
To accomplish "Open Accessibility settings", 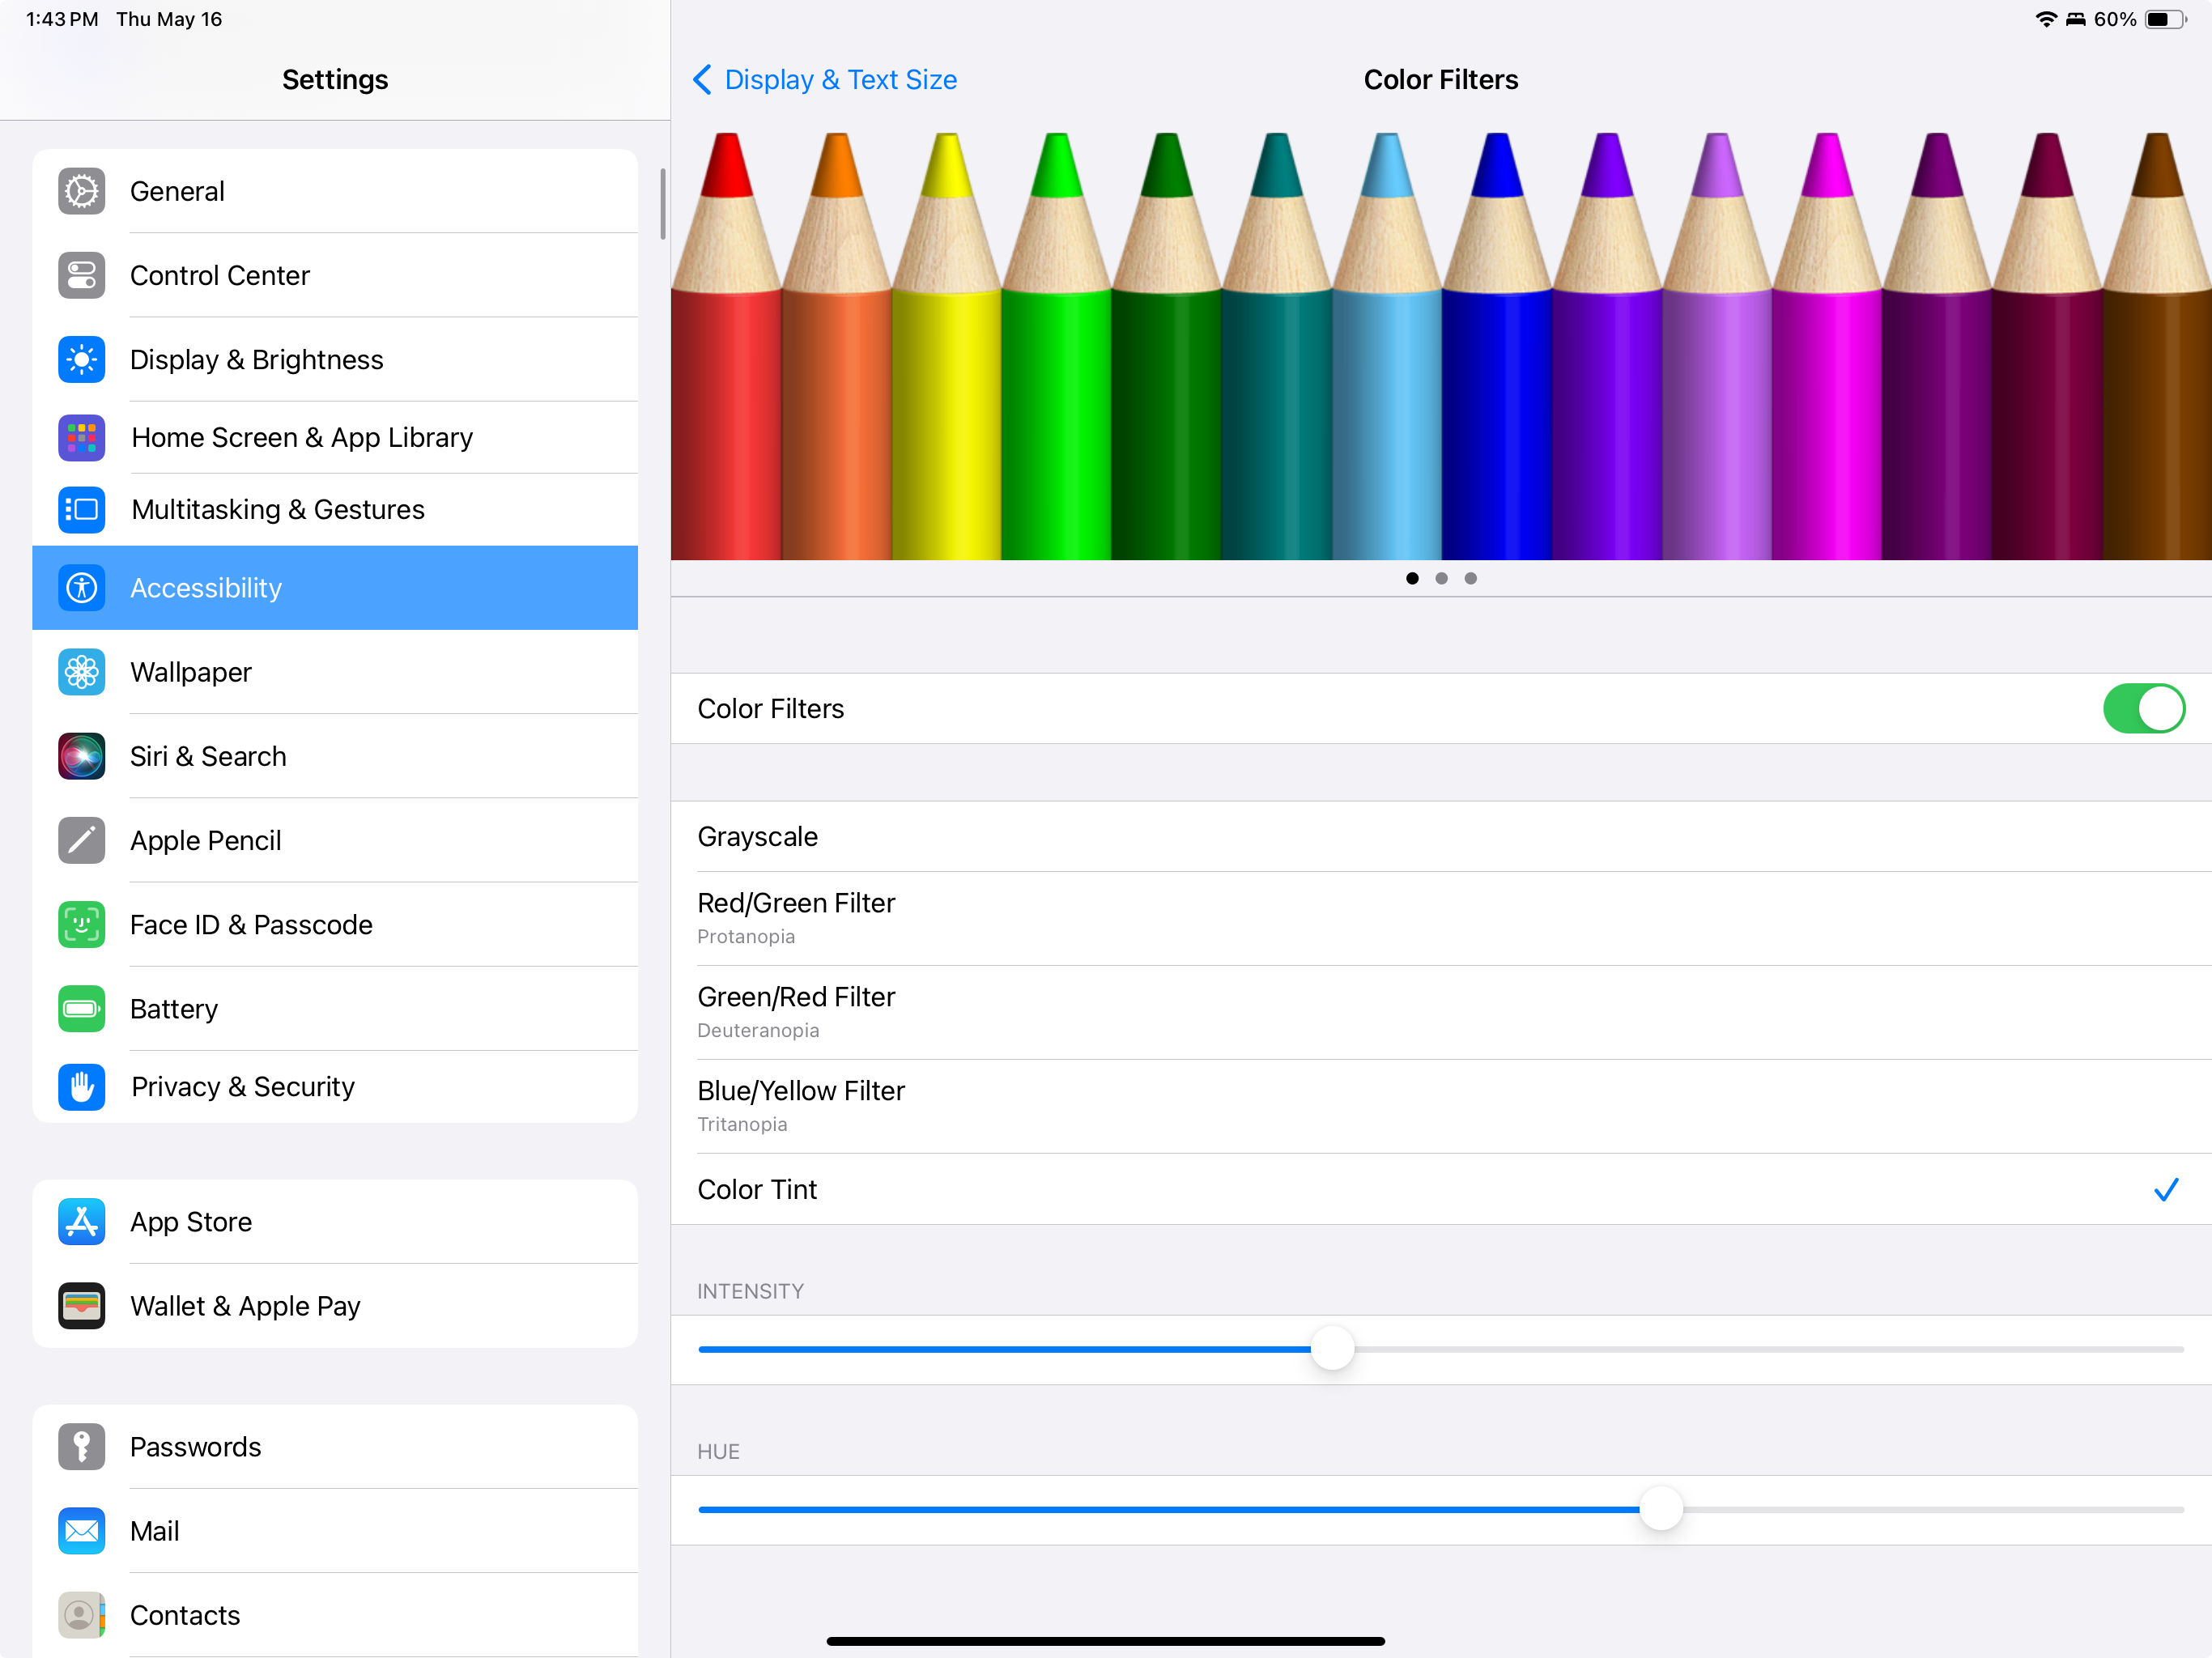I will (205, 588).
